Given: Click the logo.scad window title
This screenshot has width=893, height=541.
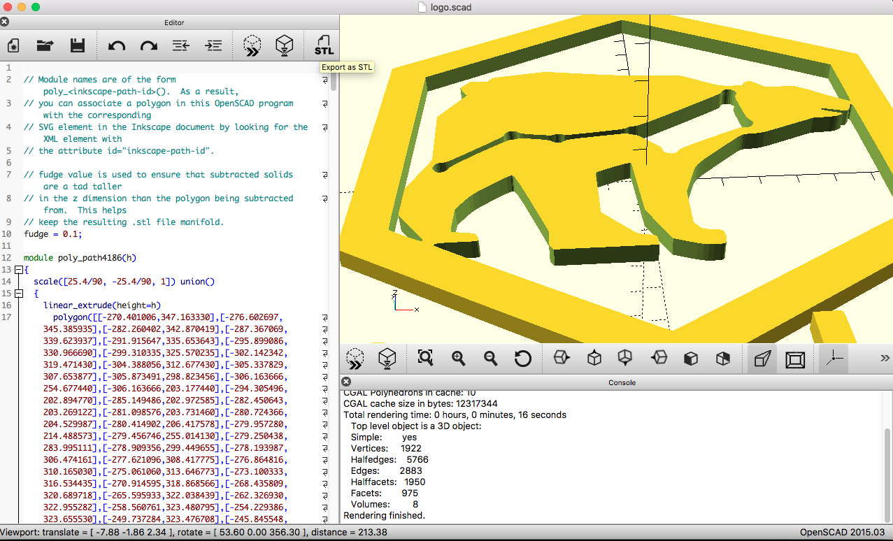Looking at the screenshot, I should 451,7.
